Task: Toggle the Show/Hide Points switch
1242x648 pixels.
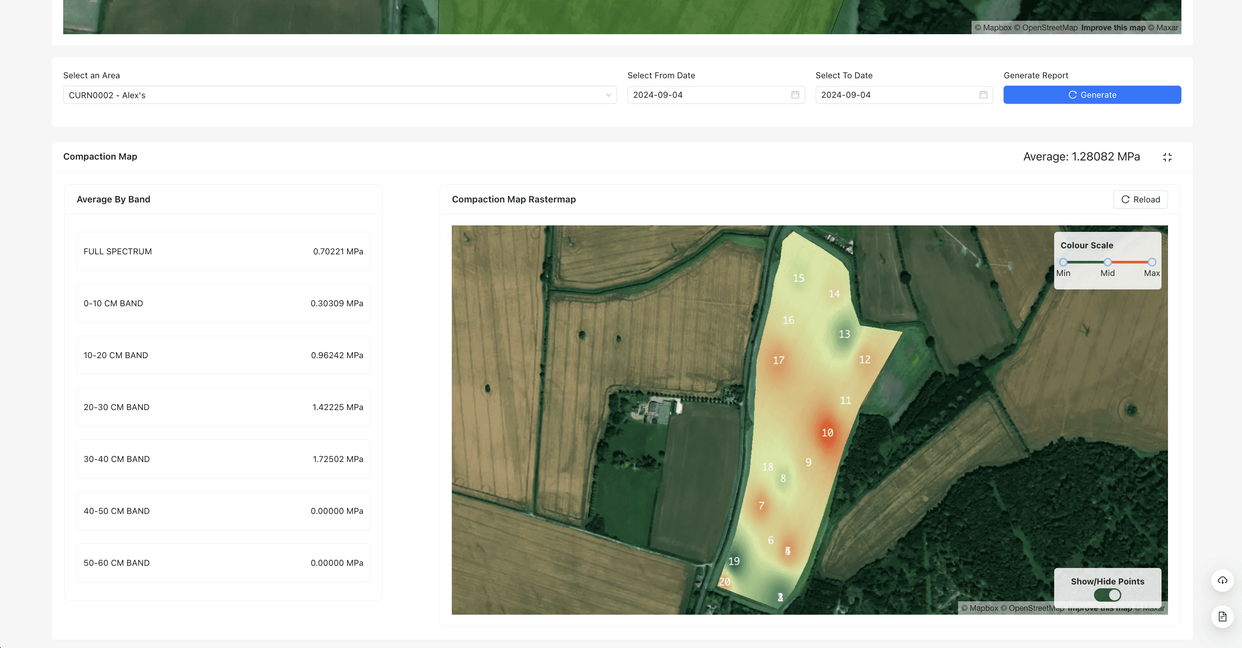Action: pyautogui.click(x=1107, y=595)
